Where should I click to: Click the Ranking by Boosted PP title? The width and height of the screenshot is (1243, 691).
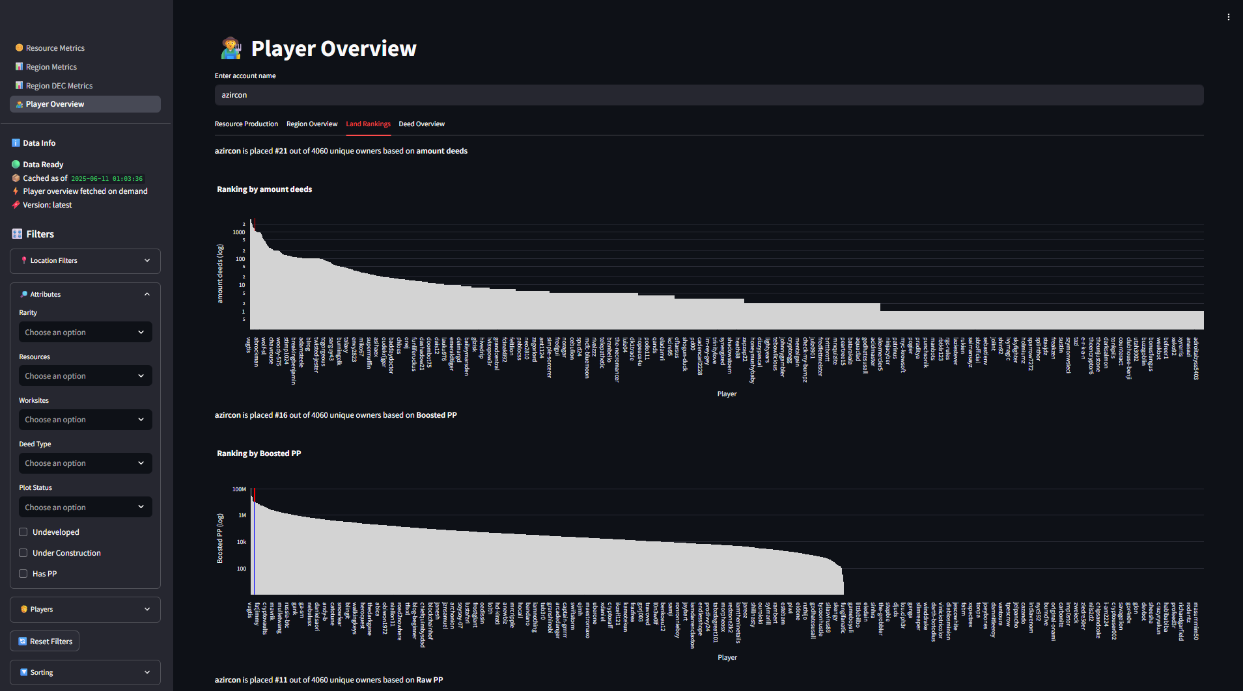[x=259, y=454]
